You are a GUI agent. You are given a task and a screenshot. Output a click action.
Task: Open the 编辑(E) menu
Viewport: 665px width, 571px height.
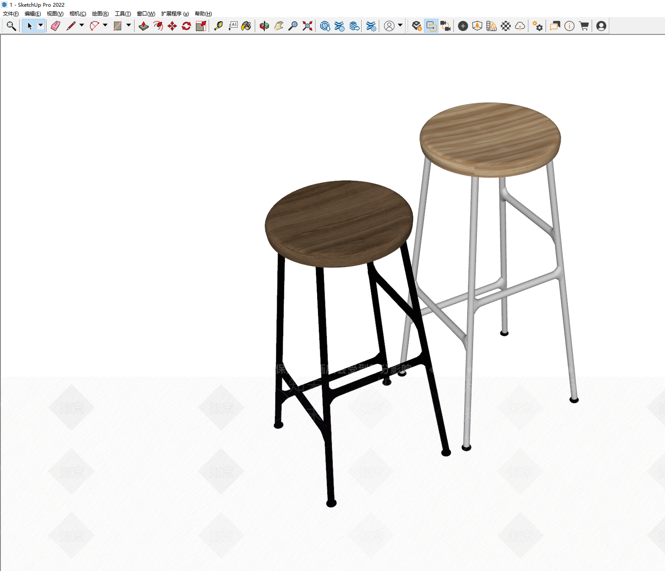coord(33,14)
